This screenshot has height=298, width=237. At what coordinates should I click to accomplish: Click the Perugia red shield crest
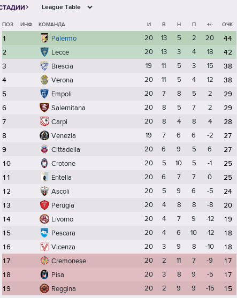pos(44,205)
